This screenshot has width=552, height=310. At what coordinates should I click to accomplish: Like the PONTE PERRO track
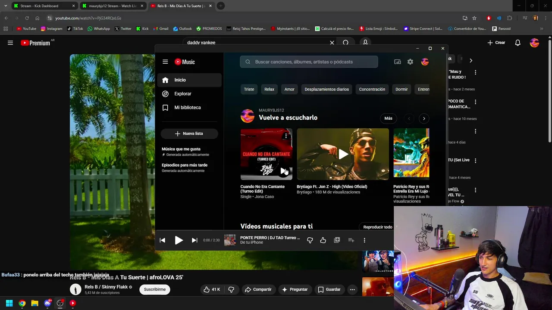pyautogui.click(x=323, y=240)
